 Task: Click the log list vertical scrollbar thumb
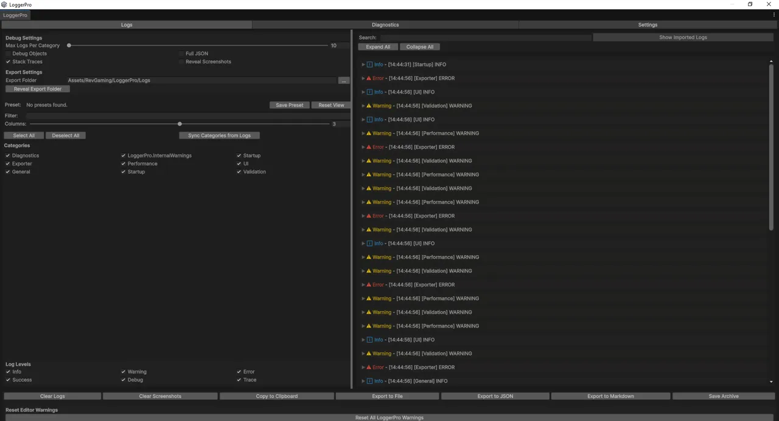[771, 148]
